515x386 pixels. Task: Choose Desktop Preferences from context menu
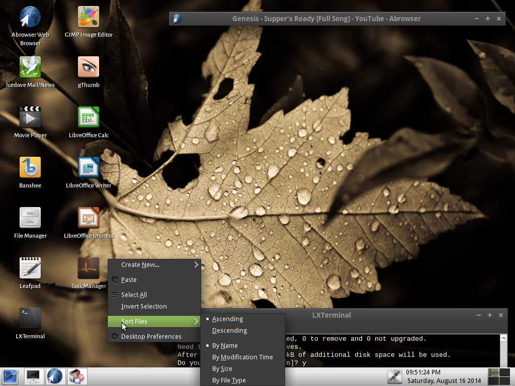point(151,337)
